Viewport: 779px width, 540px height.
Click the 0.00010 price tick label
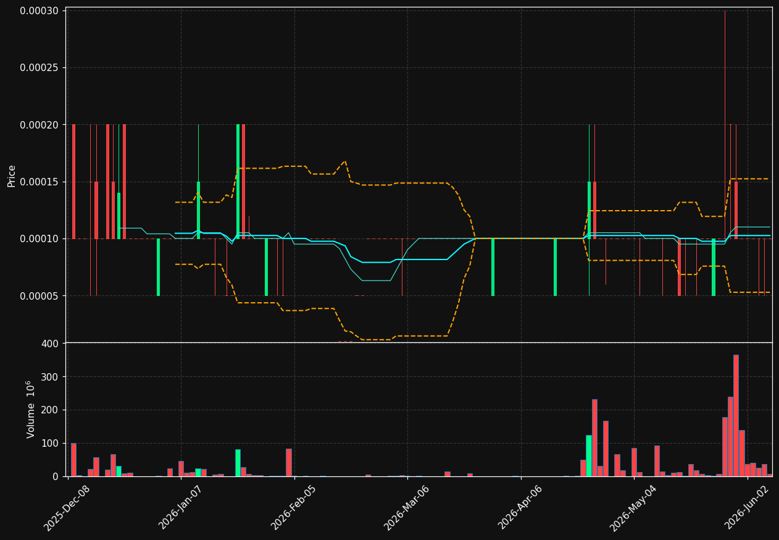tap(39, 239)
